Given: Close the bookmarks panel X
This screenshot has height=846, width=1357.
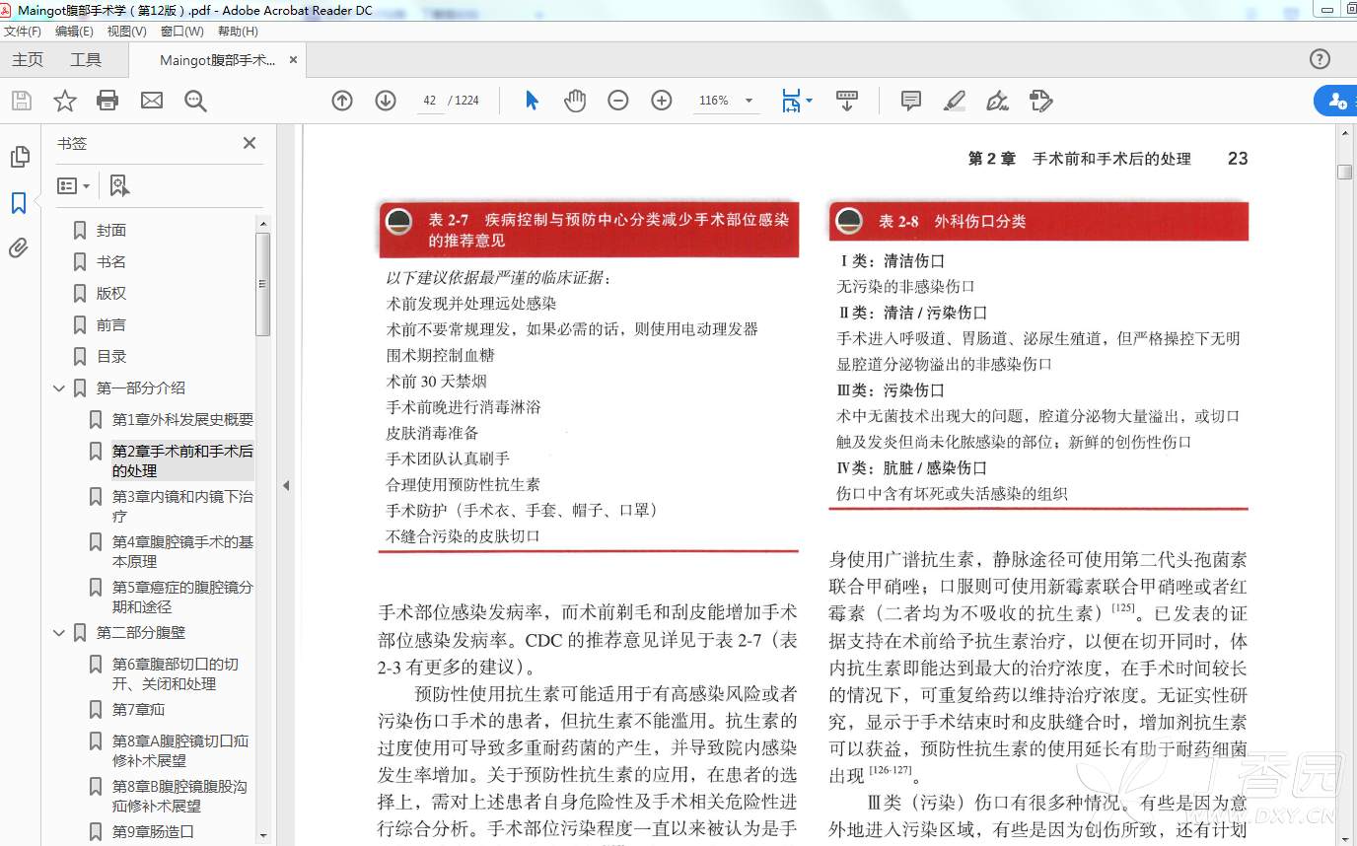Looking at the screenshot, I should (x=250, y=143).
